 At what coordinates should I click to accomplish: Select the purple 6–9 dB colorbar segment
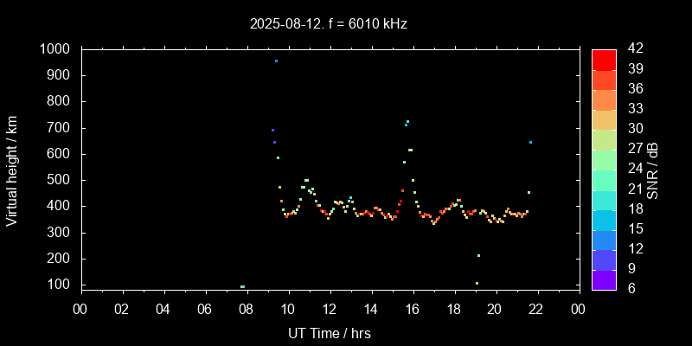point(604,279)
